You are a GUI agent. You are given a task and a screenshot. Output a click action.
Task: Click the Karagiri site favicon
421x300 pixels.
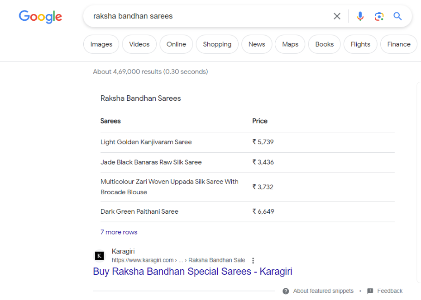click(100, 256)
